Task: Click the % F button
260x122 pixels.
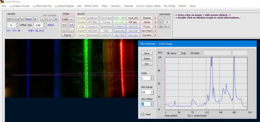Action: (161, 22)
